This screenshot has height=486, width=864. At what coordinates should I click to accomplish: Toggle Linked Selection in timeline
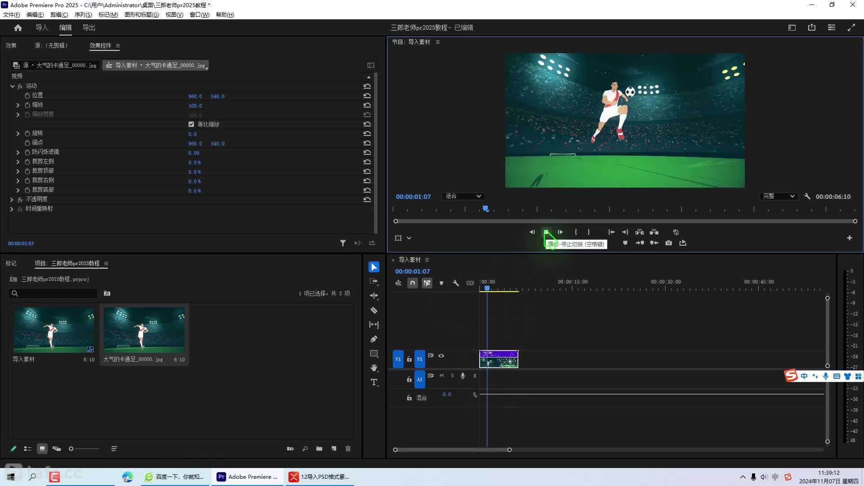pos(427,283)
